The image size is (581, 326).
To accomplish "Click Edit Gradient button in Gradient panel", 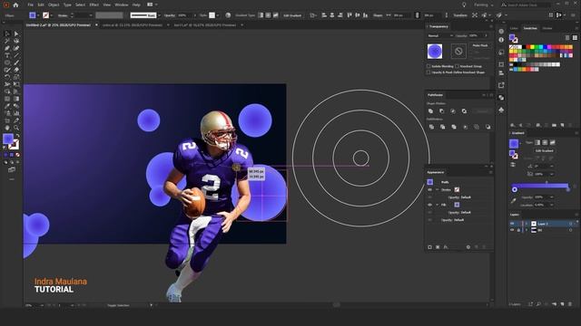I will coord(545,151).
